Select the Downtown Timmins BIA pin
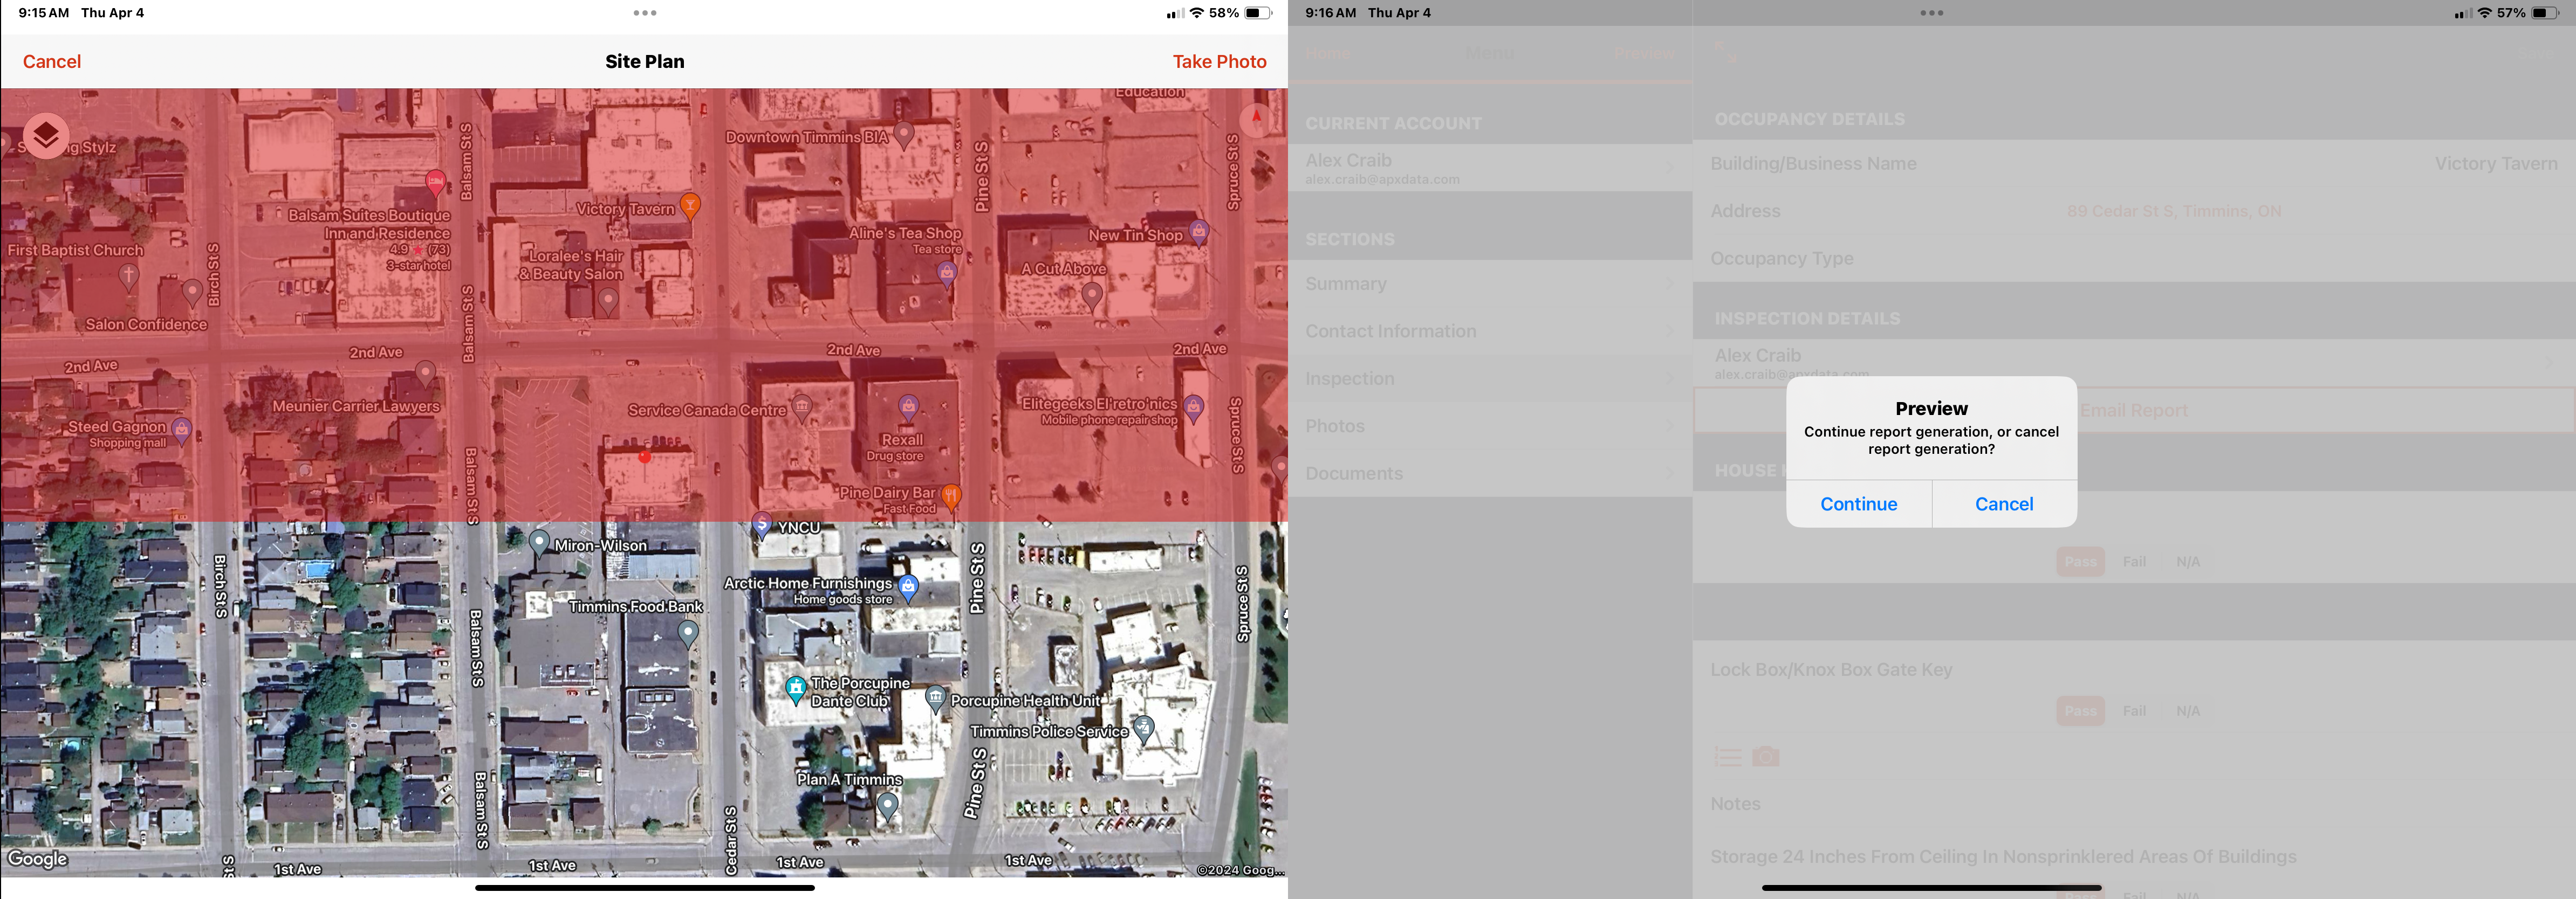 click(904, 135)
